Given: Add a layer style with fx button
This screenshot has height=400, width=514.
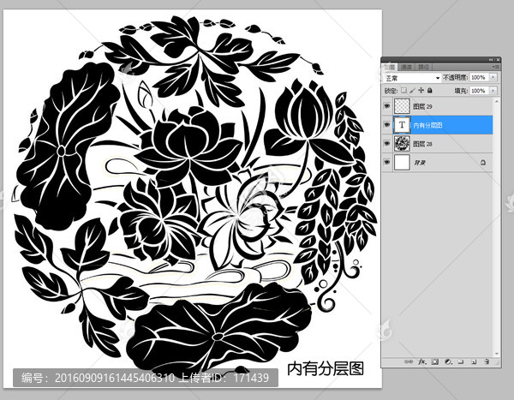Looking at the screenshot, I should tap(421, 361).
